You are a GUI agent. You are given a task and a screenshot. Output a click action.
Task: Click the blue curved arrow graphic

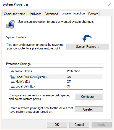click(87, 38)
